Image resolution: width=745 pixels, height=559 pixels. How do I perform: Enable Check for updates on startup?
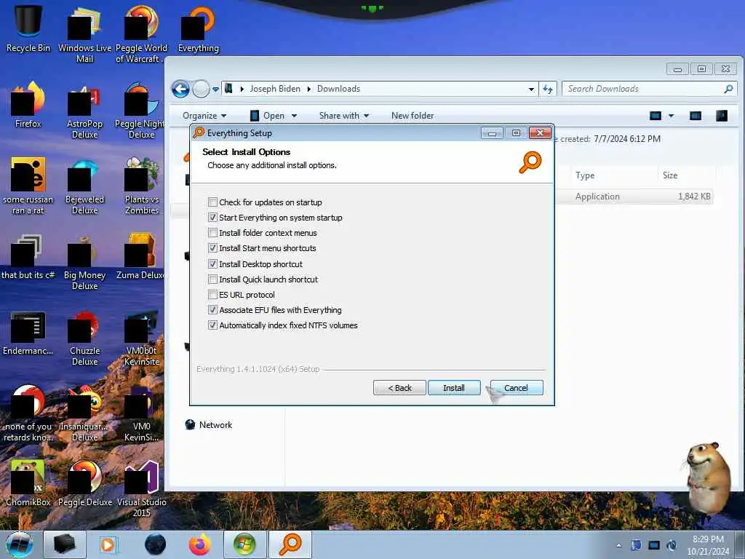(x=213, y=202)
